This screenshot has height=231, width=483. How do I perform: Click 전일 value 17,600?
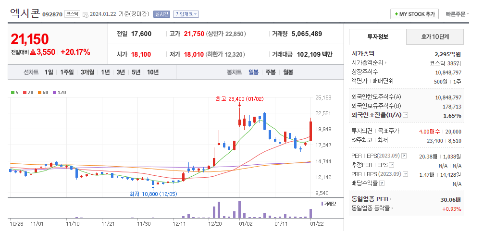point(141,34)
